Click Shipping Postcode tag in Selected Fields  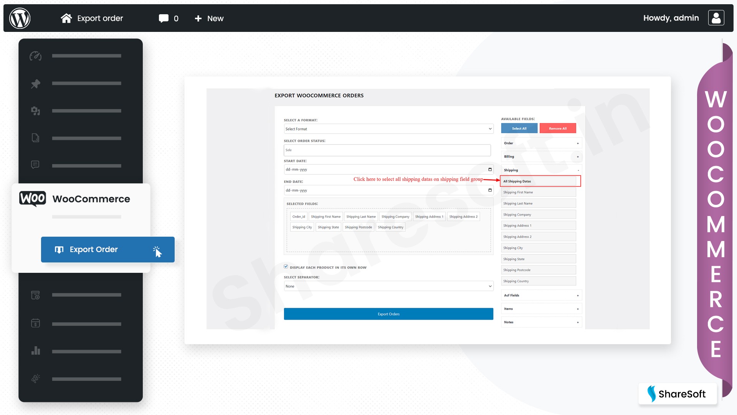(358, 227)
